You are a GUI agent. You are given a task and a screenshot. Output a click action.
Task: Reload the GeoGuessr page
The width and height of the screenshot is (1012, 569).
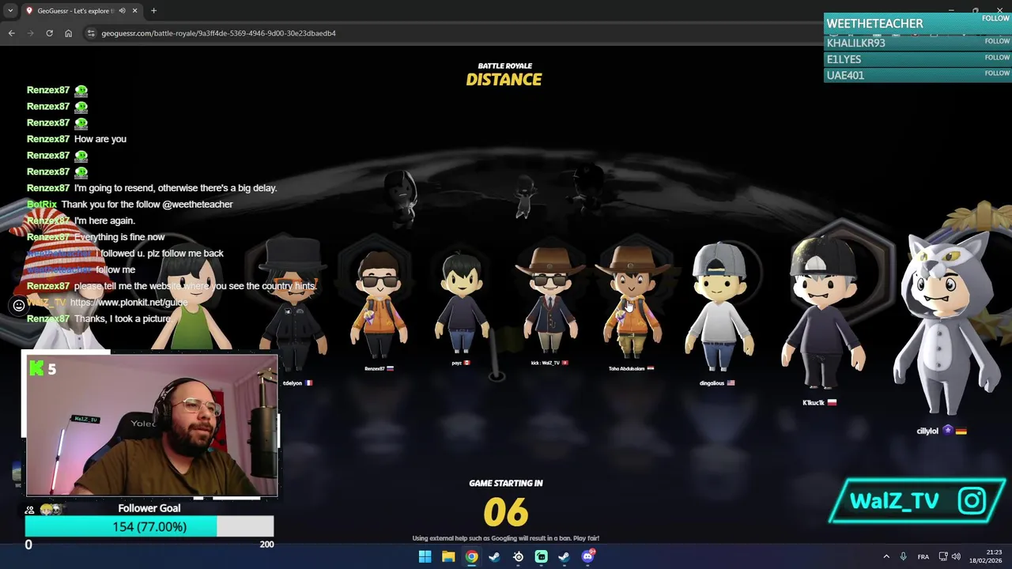(49, 33)
